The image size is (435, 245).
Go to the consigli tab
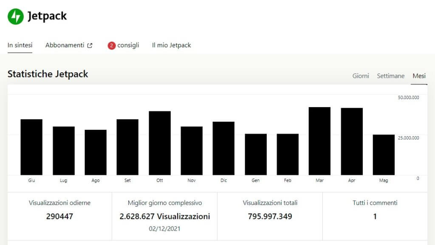[128, 45]
